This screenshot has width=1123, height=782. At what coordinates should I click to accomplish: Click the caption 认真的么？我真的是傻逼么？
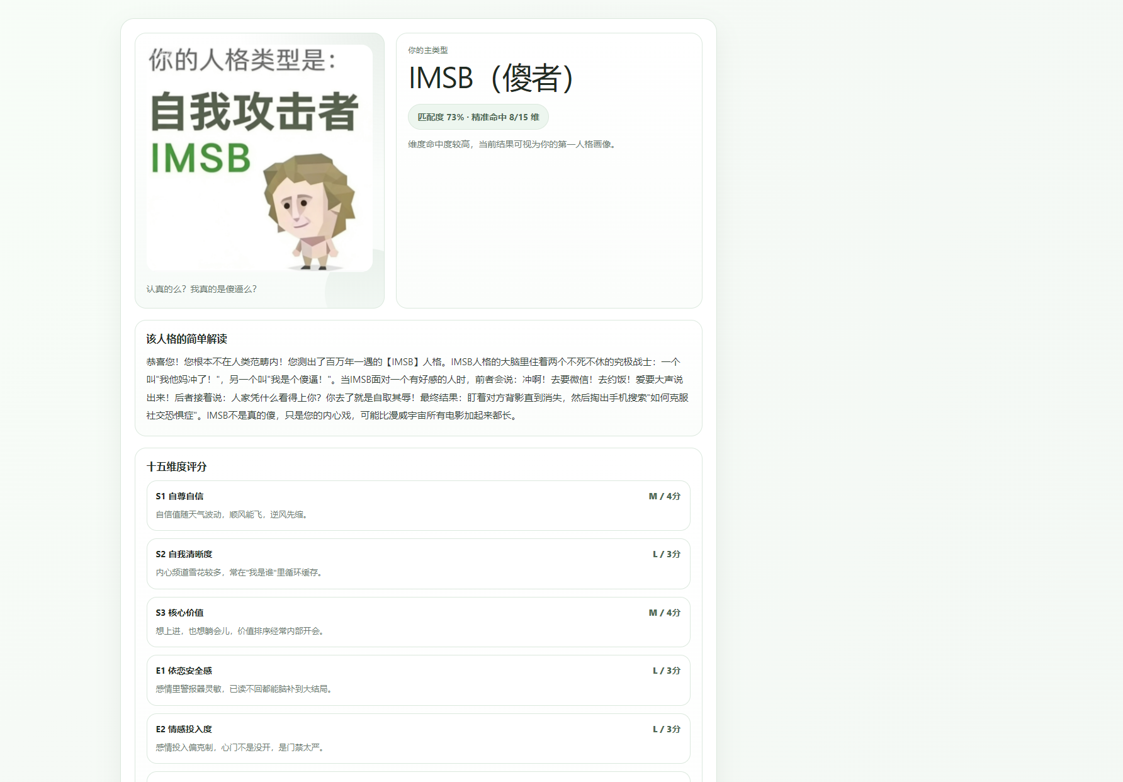pos(201,289)
